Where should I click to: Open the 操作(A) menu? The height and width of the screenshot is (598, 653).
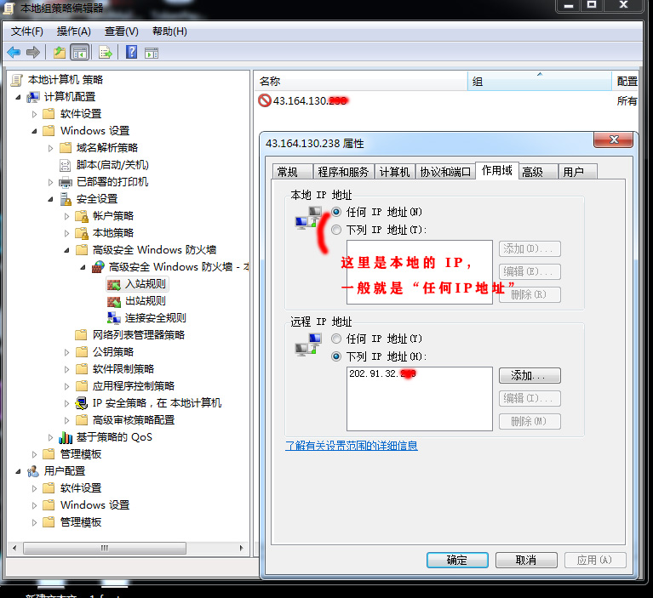(x=73, y=31)
